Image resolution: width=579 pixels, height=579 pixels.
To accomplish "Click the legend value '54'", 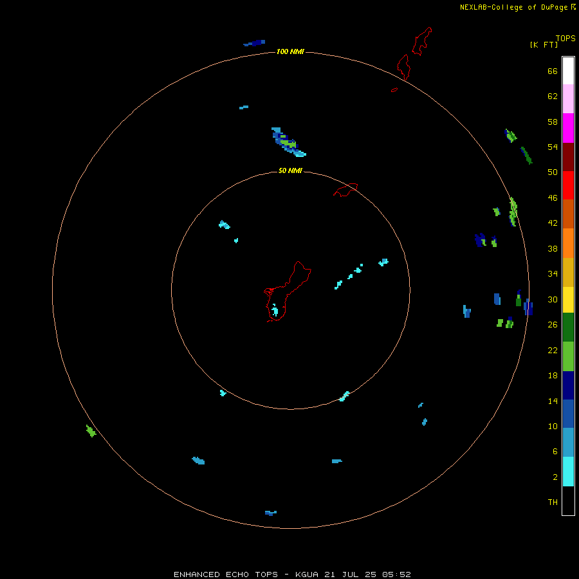I will [553, 147].
